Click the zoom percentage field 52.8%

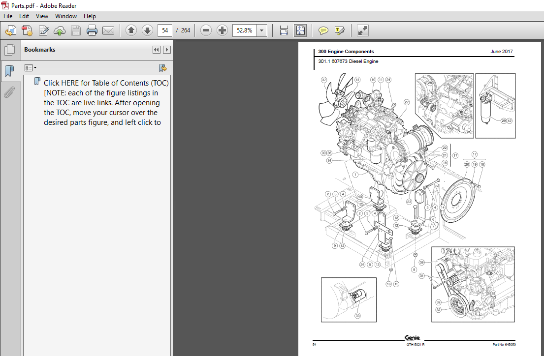pyautogui.click(x=244, y=30)
